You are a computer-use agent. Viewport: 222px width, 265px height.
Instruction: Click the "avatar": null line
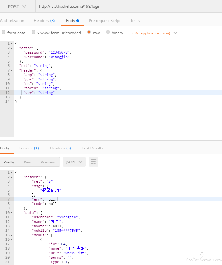[47, 226]
